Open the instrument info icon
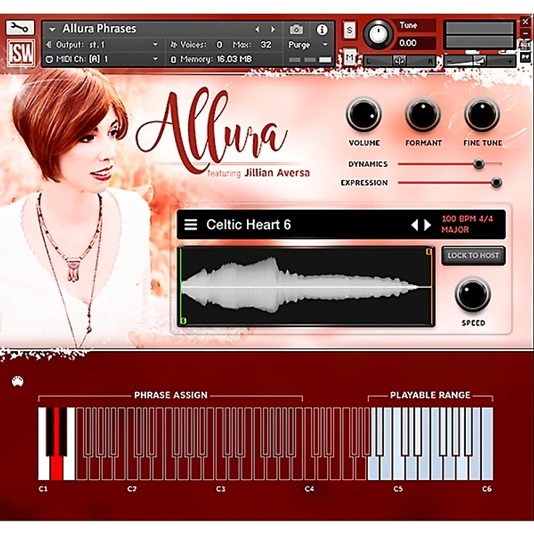The width and height of the screenshot is (534, 534). point(322,29)
